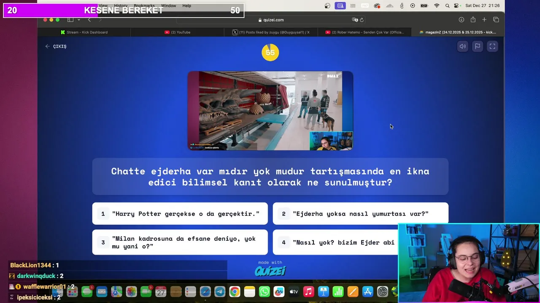Image resolution: width=540 pixels, height=303 pixels.
Task: Open the Bookmarks menu
Action: pyautogui.click(x=144, y=5)
